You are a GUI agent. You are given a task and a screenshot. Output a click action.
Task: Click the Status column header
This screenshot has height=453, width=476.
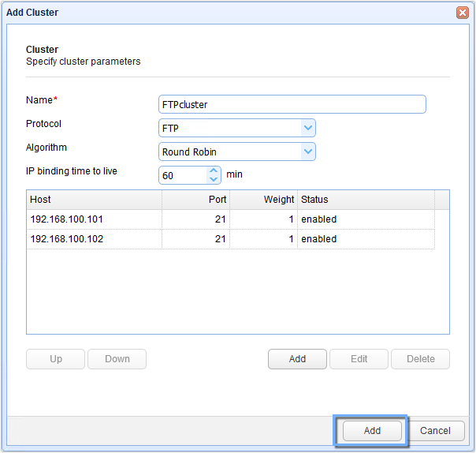click(x=365, y=200)
